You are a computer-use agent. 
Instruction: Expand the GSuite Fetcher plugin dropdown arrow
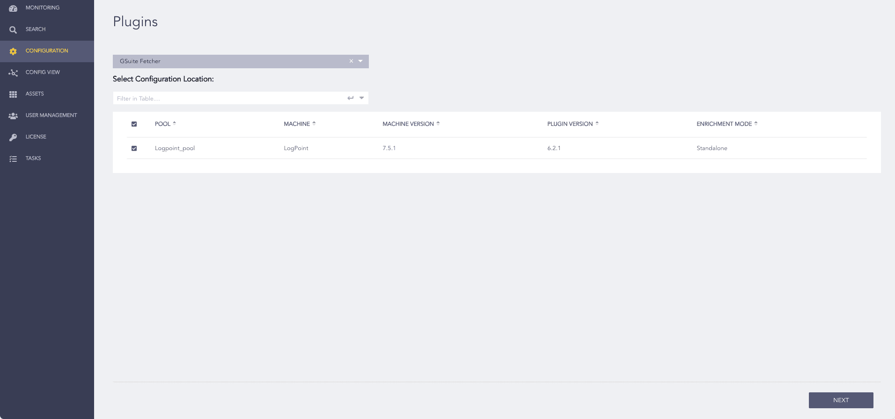pyautogui.click(x=360, y=61)
